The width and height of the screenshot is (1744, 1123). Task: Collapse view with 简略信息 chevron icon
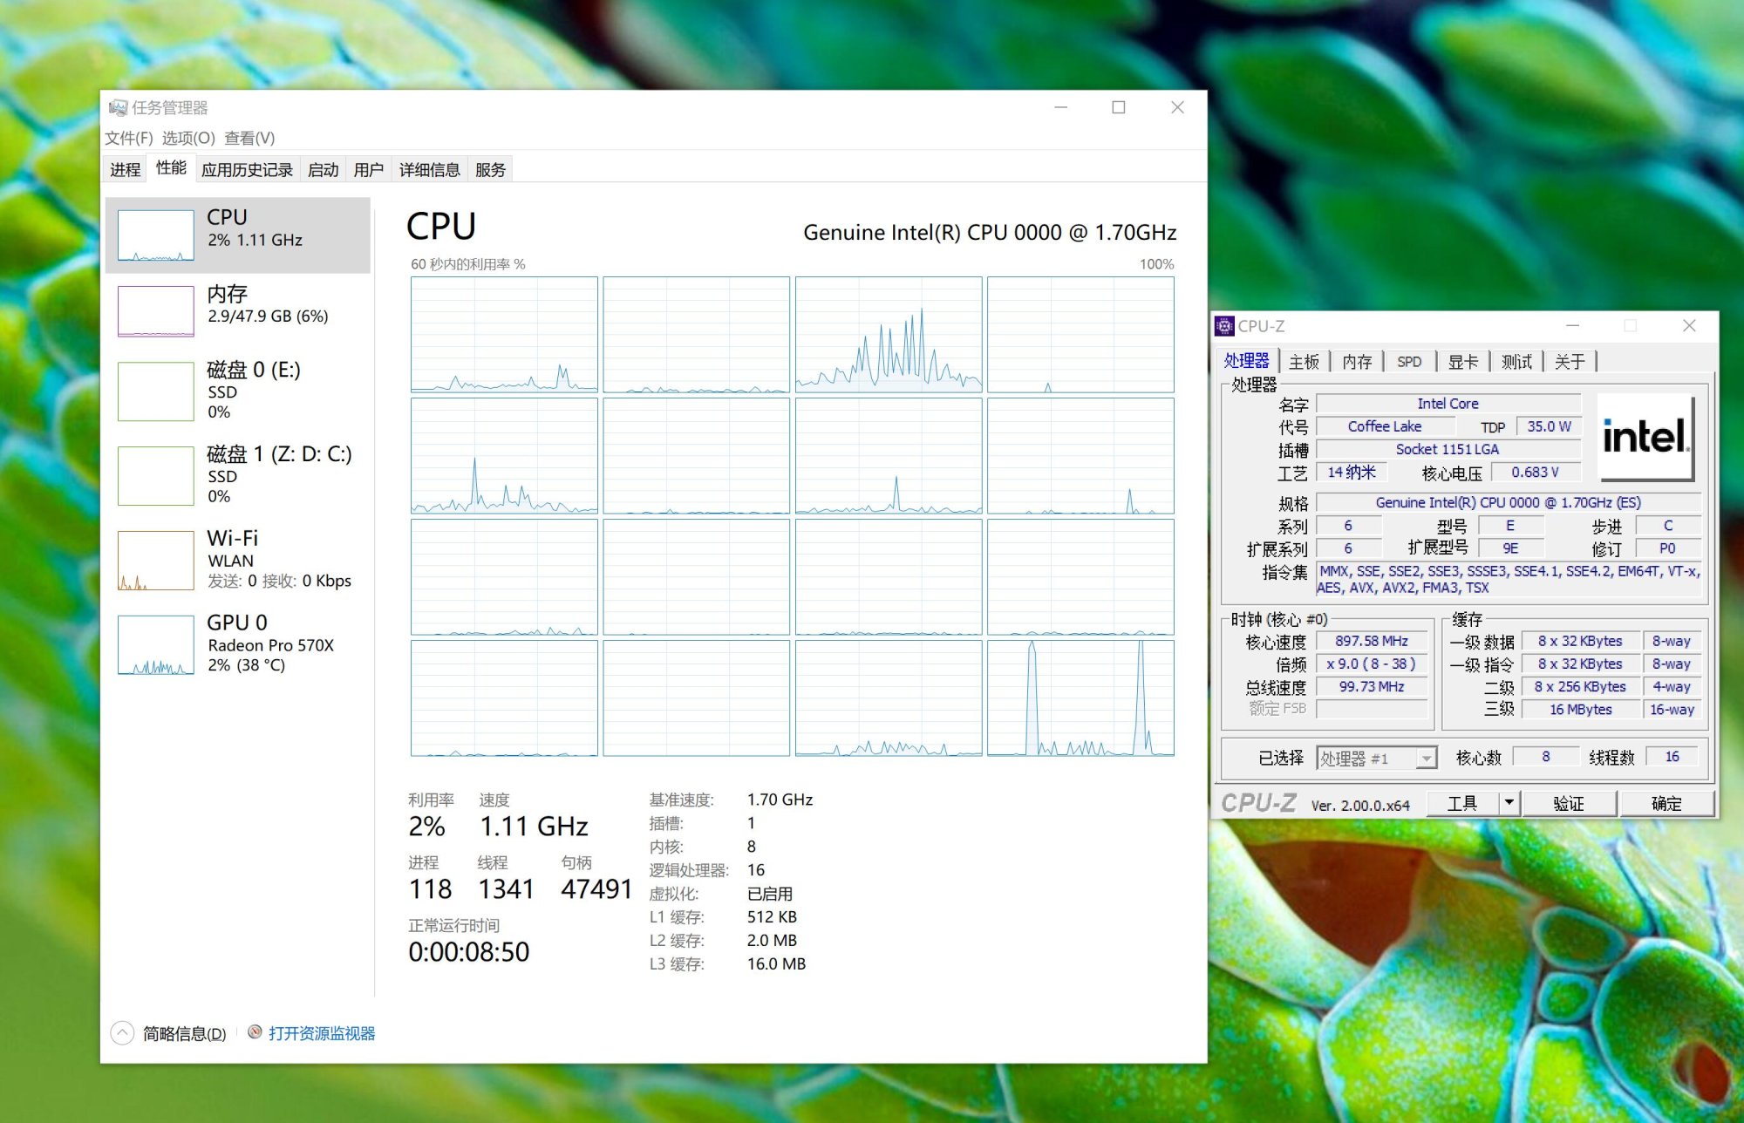click(122, 1033)
